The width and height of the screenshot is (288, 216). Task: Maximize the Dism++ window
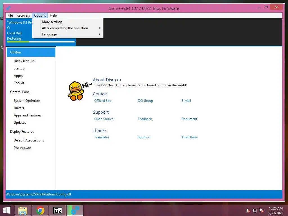[x=266, y=7]
